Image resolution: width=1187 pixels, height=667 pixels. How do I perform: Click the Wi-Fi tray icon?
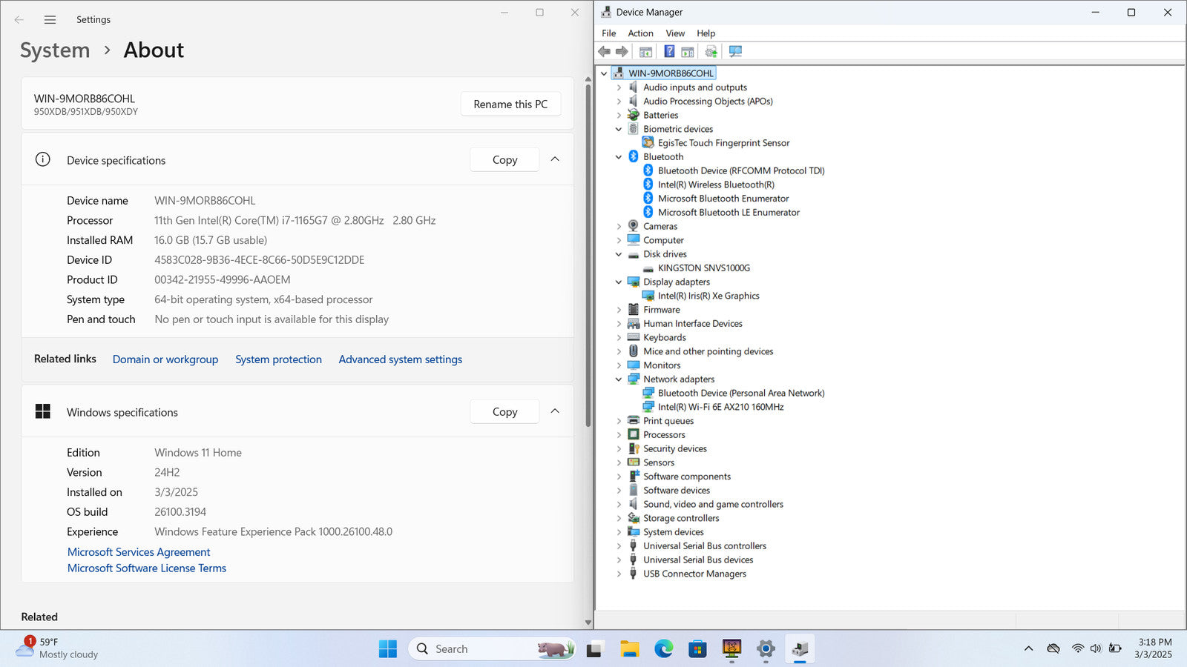(1077, 648)
